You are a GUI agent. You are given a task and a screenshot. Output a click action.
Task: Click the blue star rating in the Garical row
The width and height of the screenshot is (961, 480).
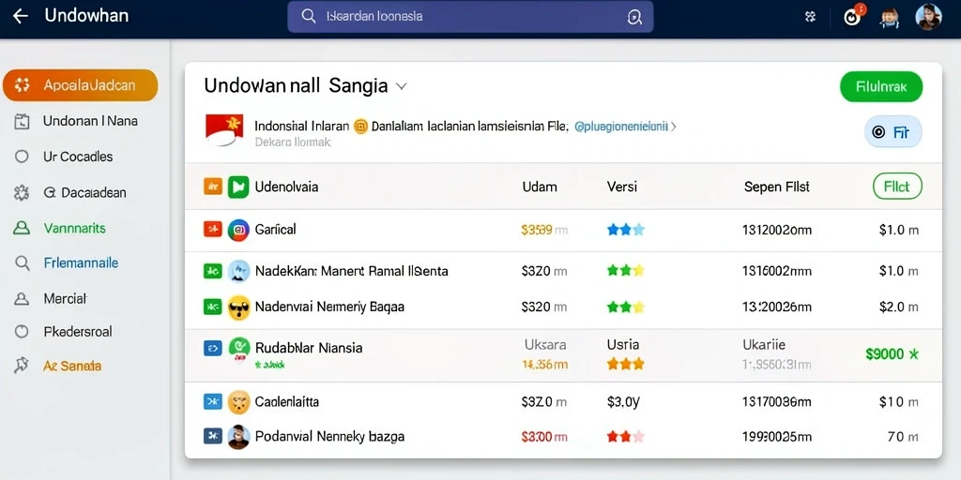tap(625, 230)
